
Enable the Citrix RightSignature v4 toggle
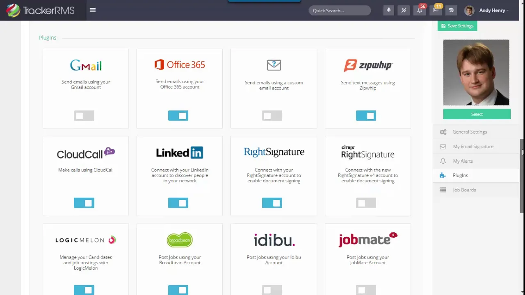(366, 203)
